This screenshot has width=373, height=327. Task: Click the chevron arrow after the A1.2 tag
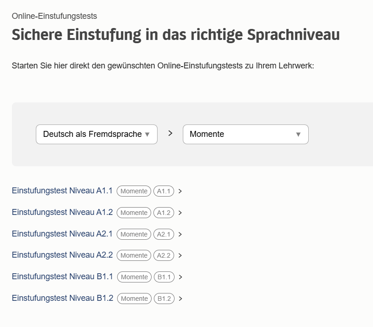coord(180,213)
